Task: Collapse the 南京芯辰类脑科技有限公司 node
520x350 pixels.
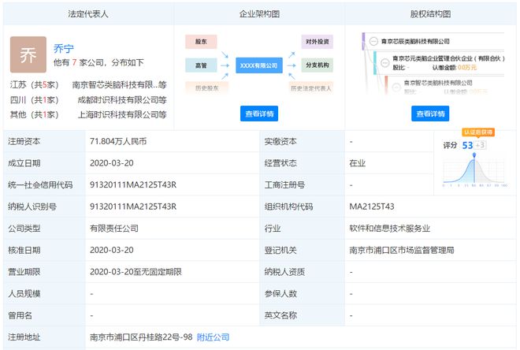Action: [x=373, y=42]
